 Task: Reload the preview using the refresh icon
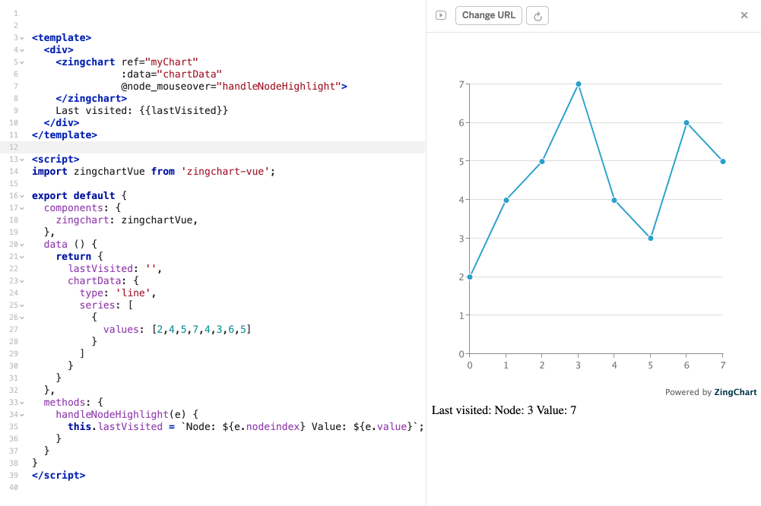click(x=537, y=14)
